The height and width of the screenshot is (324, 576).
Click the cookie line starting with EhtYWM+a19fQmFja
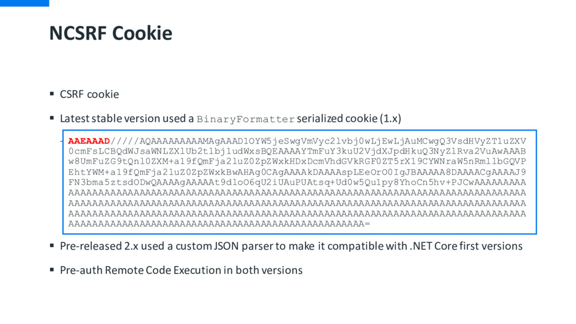point(297,172)
